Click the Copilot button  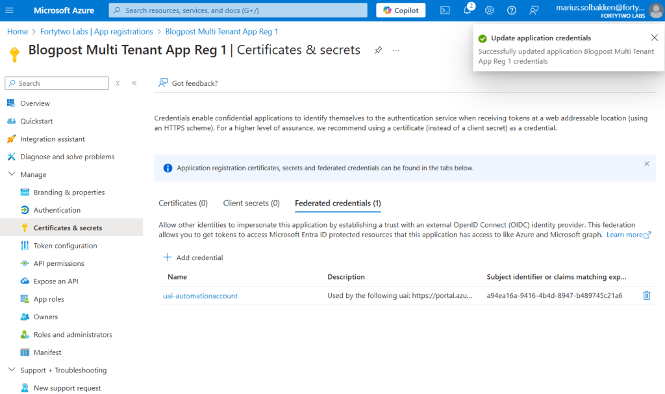401,10
